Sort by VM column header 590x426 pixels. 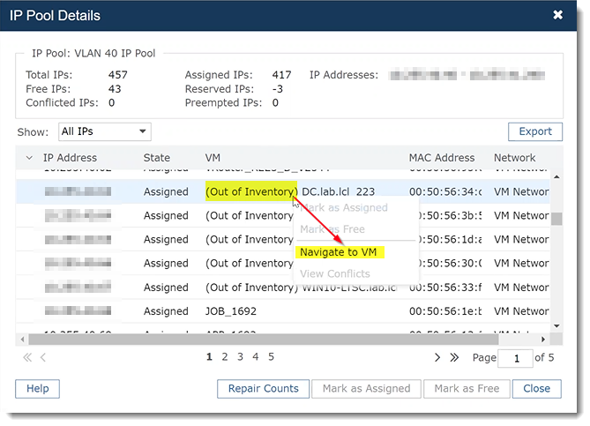point(213,158)
